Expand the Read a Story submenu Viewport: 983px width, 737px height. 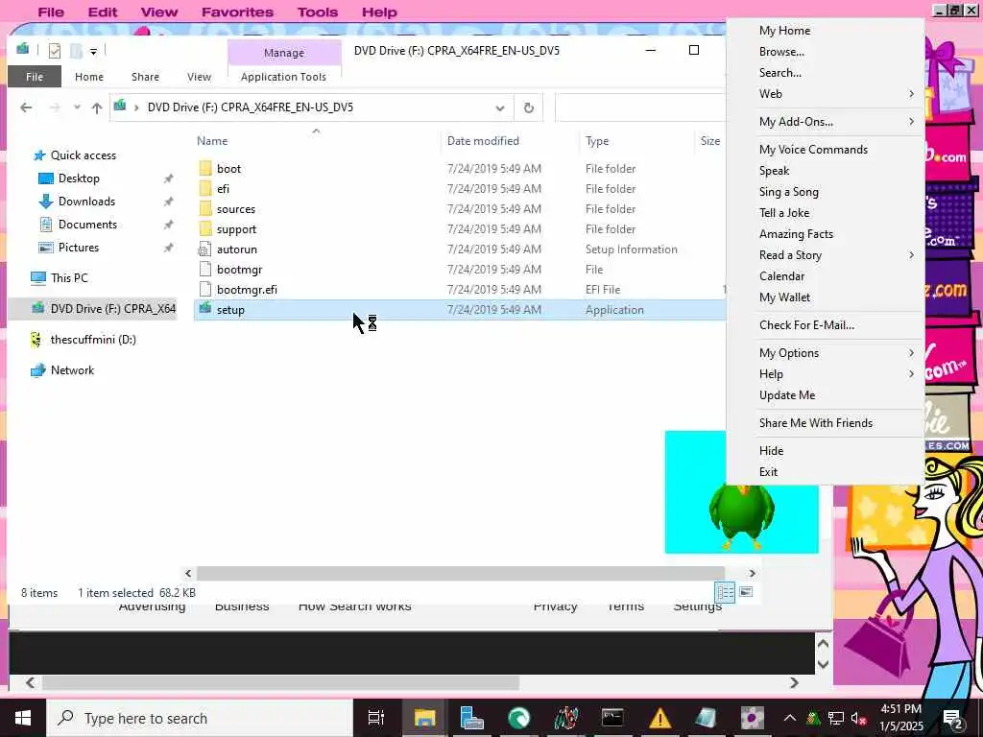[x=911, y=255]
